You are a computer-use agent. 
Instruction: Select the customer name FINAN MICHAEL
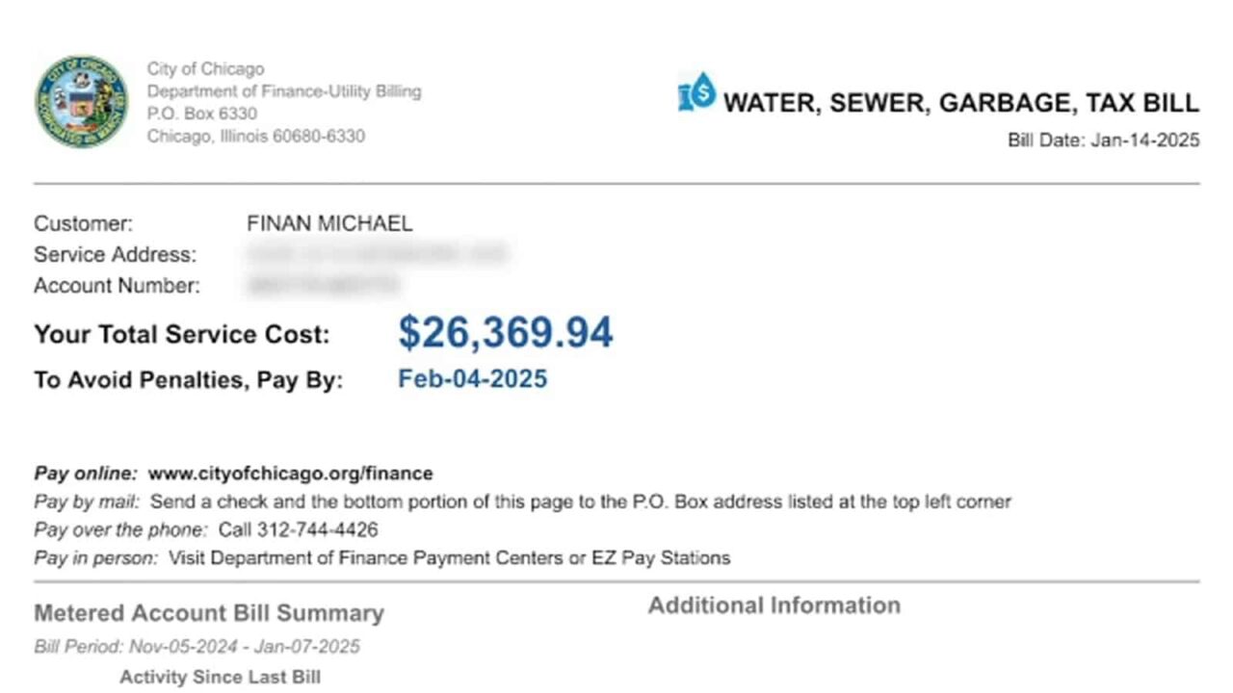[329, 223]
